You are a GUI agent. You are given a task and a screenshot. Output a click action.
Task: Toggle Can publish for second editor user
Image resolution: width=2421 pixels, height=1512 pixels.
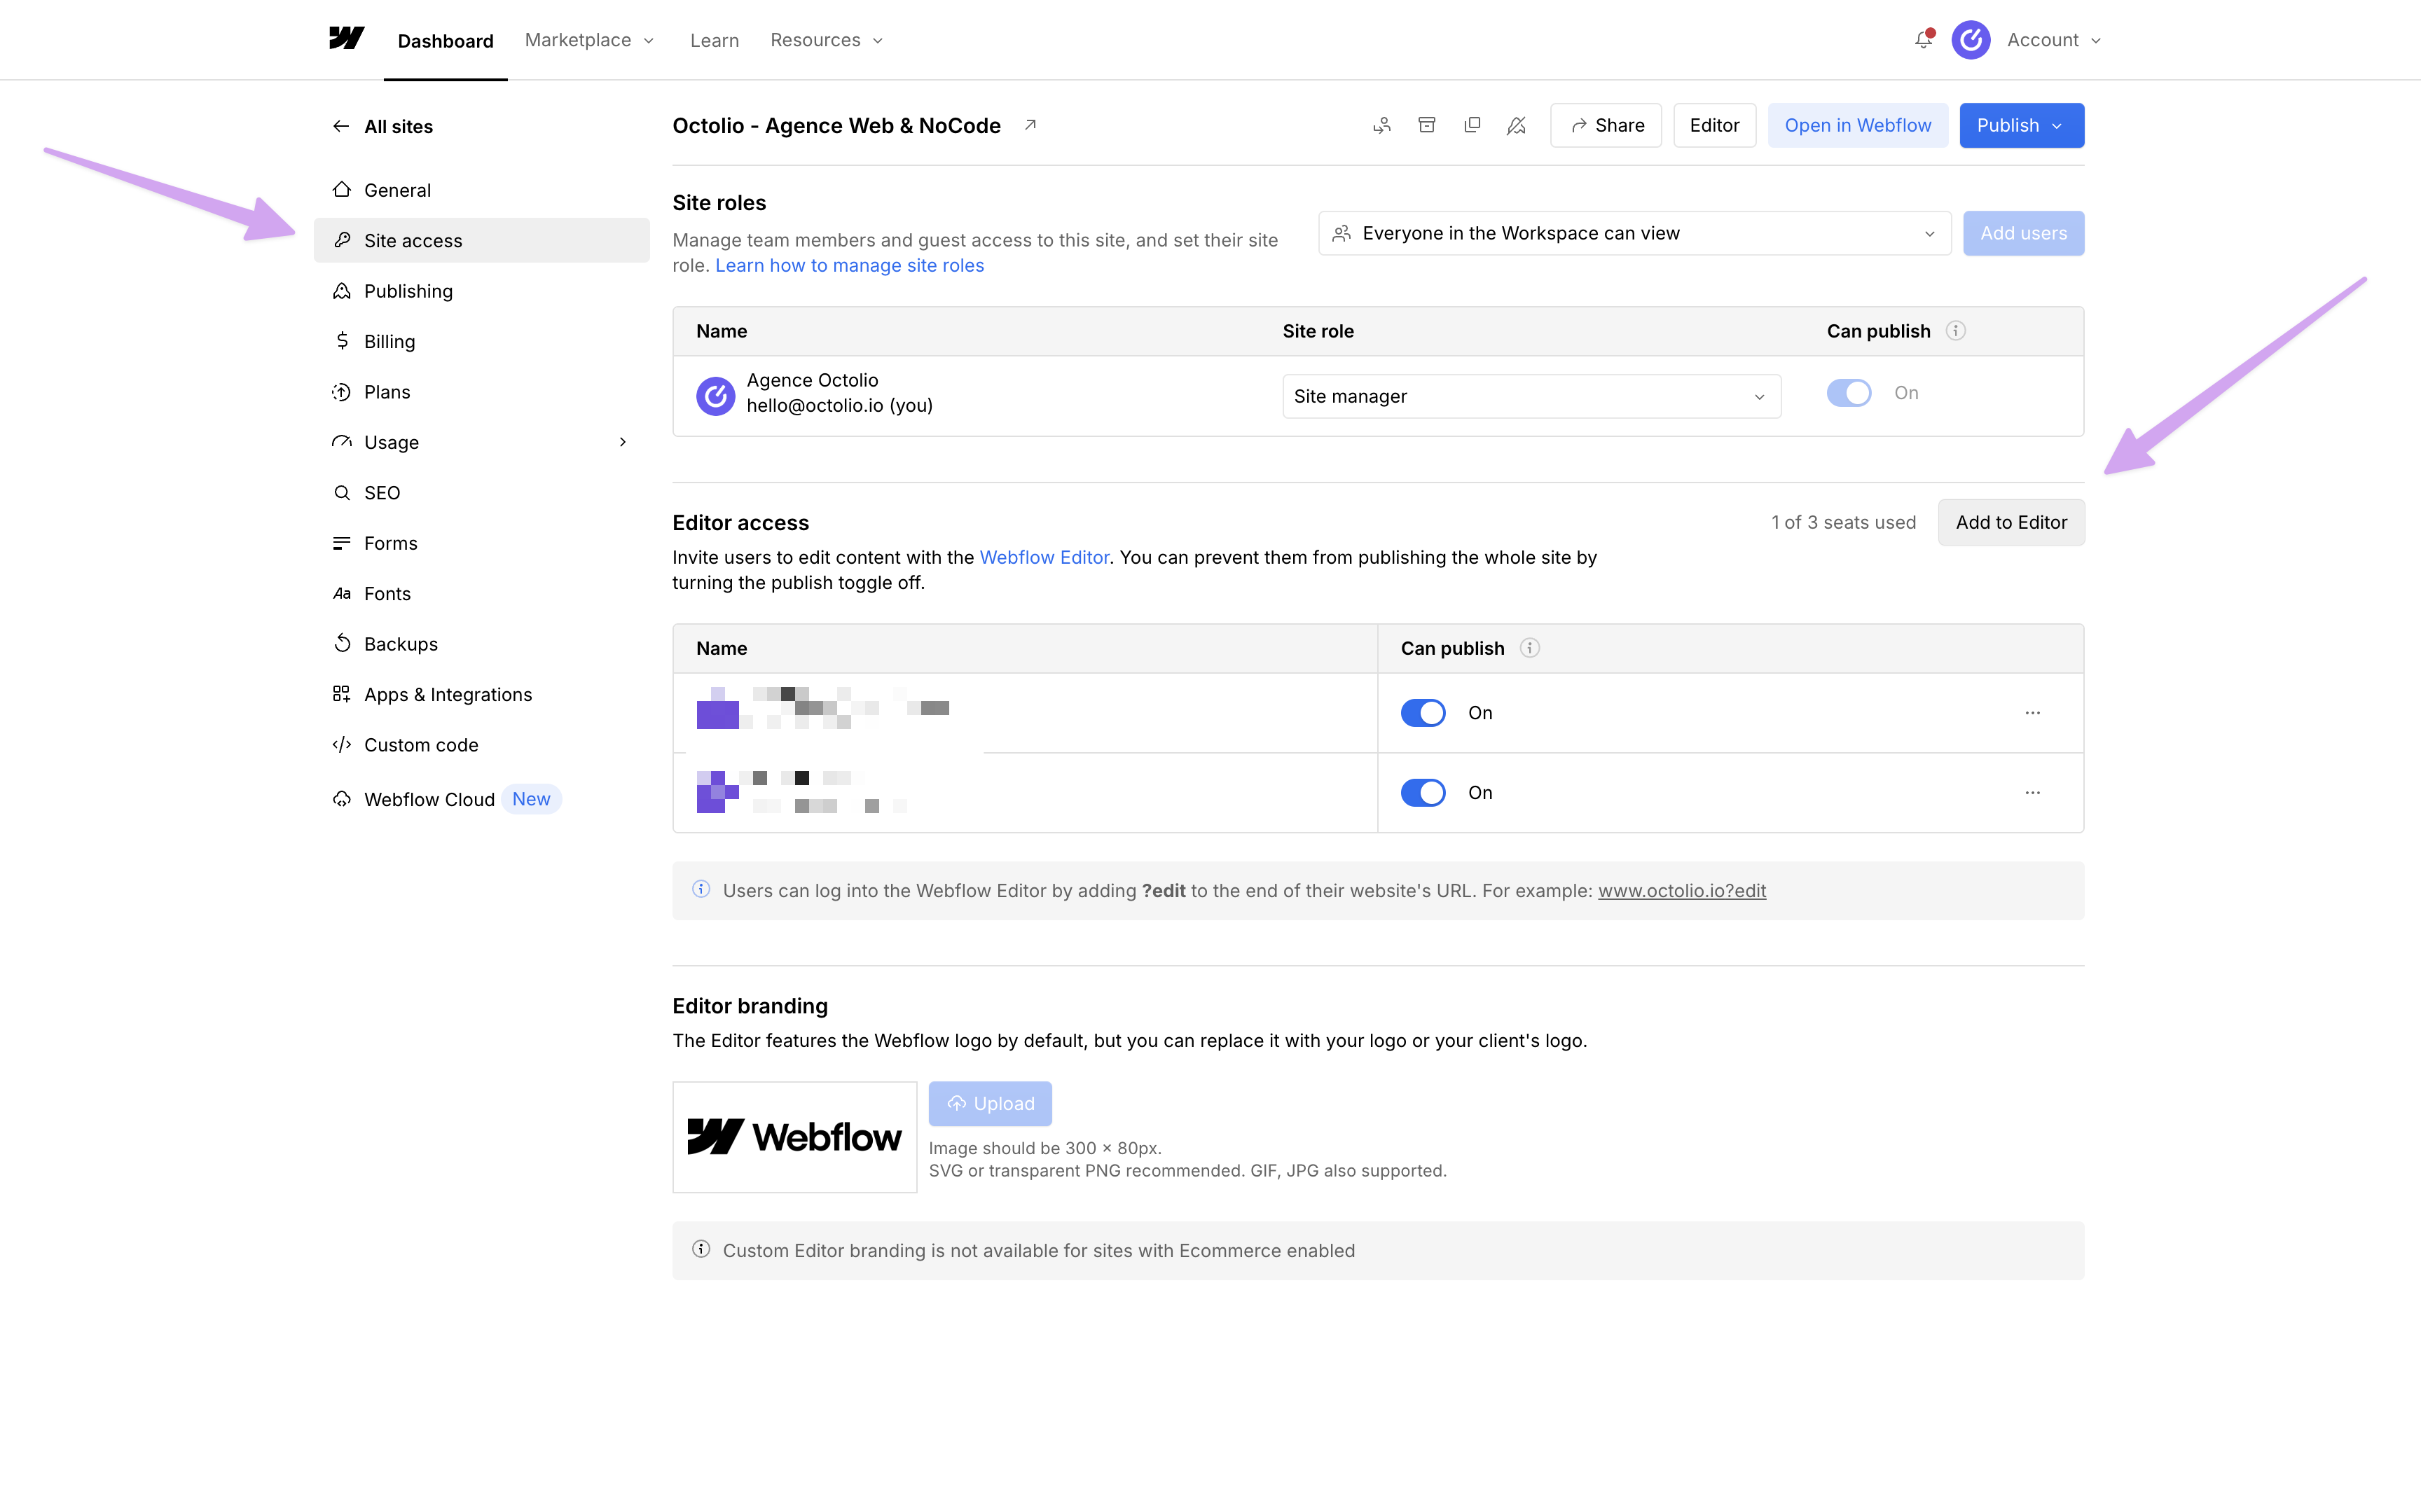(x=1422, y=793)
